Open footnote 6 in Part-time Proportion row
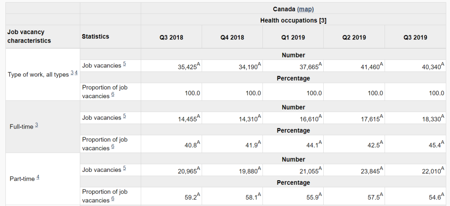This screenshot has width=450, height=206. [113, 199]
